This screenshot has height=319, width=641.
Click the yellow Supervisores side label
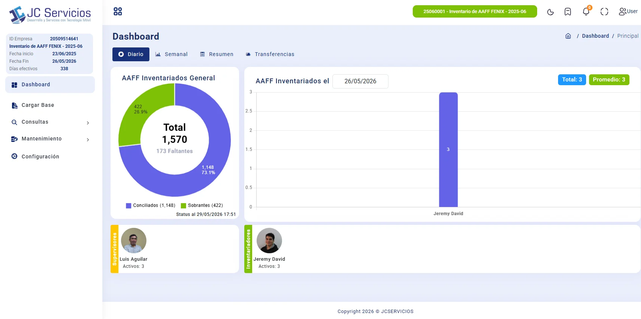[x=115, y=249]
